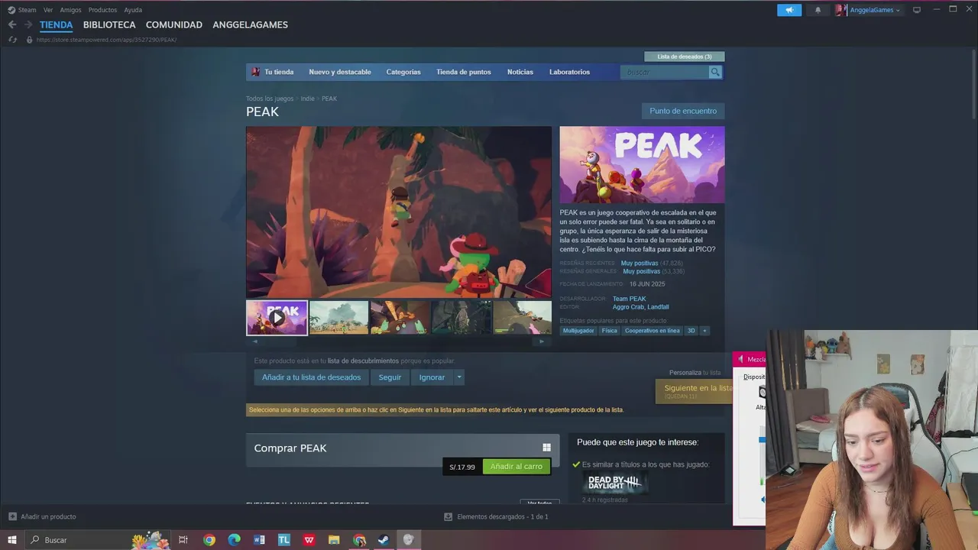The width and height of the screenshot is (978, 550).
Task: Open the Laboratorios link
Action: point(569,72)
